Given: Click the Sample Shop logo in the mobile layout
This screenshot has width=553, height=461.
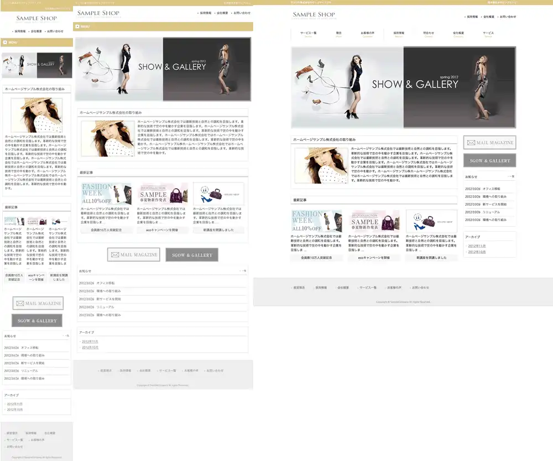Looking at the screenshot, I should [36, 18].
